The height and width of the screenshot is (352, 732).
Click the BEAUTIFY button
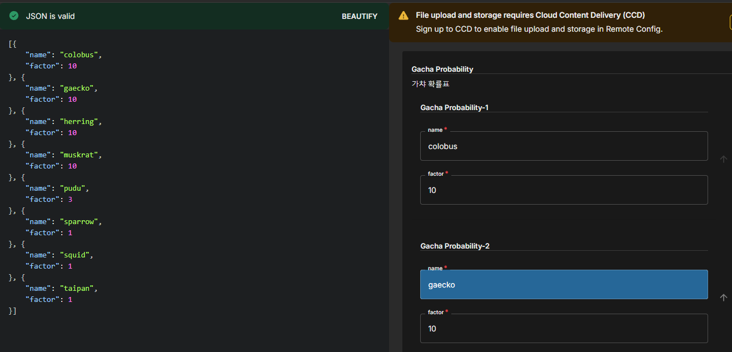tap(359, 16)
